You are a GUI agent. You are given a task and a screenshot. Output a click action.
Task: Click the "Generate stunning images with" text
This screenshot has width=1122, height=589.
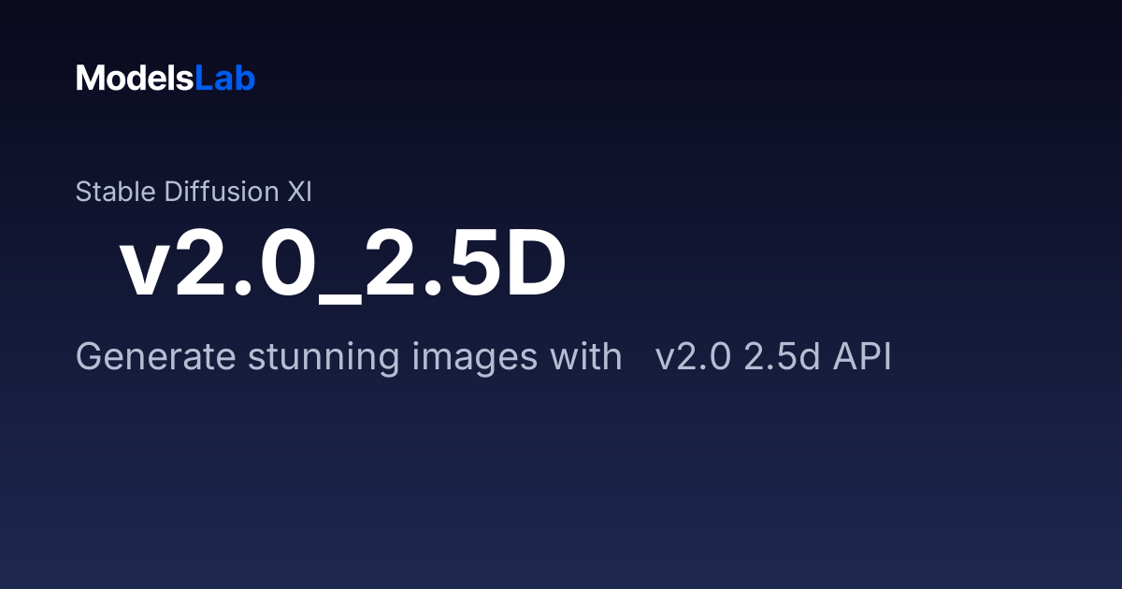pyautogui.click(x=349, y=357)
